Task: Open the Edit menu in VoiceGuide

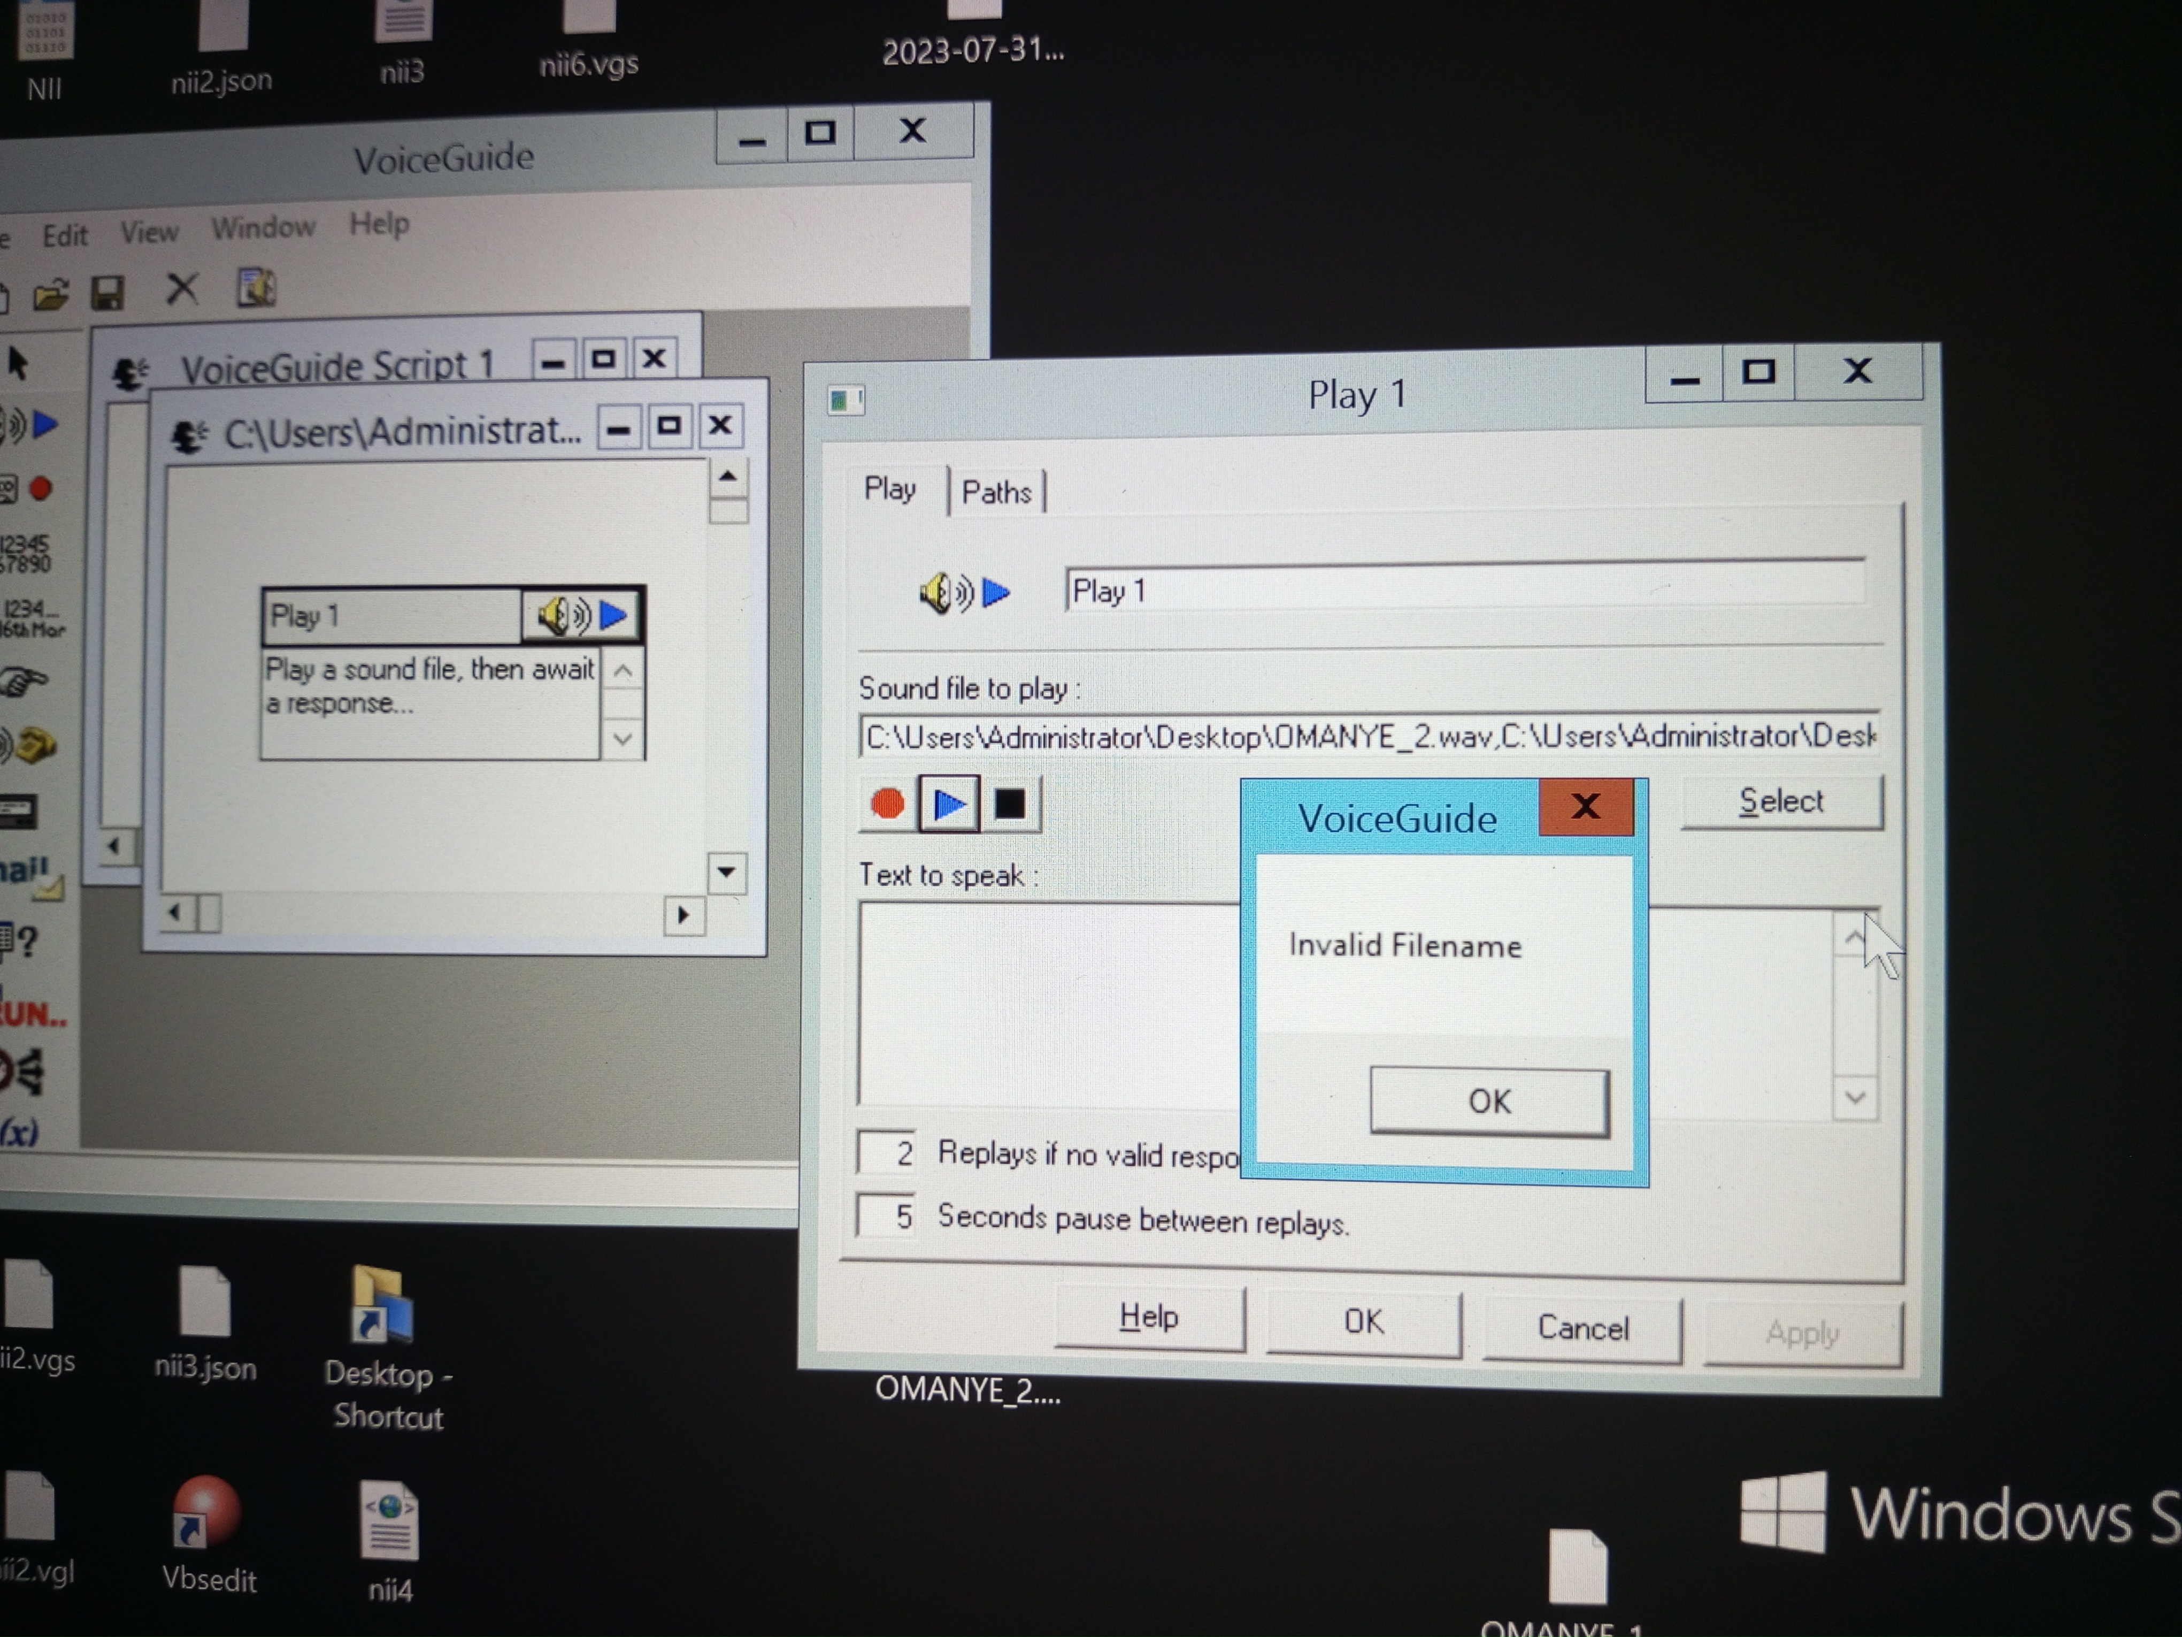Action: (x=65, y=236)
